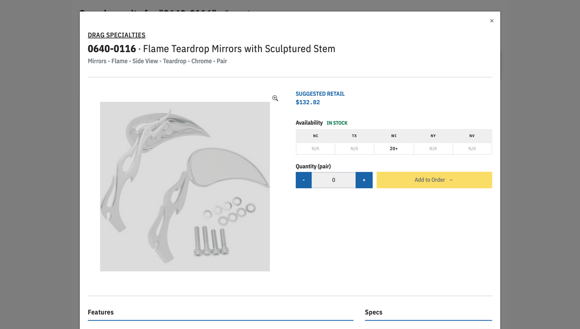Viewport: 580px width, 329px height.
Task: Select the part number 0640-0116
Action: [x=112, y=49]
